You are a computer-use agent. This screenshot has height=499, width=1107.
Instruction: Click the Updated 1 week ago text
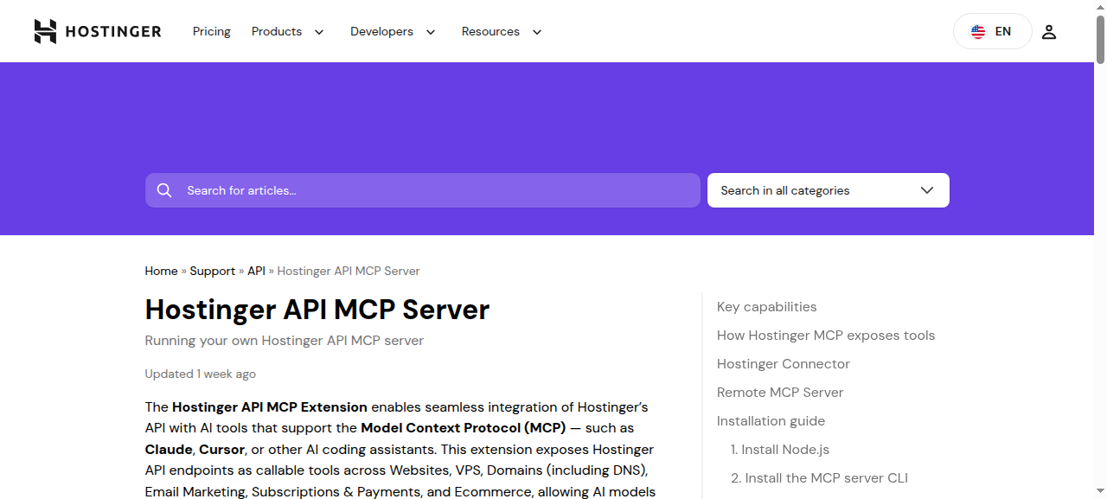201,374
